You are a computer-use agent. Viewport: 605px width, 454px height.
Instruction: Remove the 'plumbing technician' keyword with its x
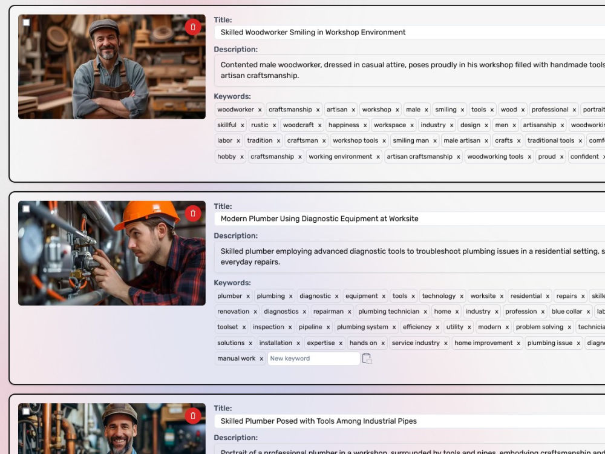tap(425, 312)
